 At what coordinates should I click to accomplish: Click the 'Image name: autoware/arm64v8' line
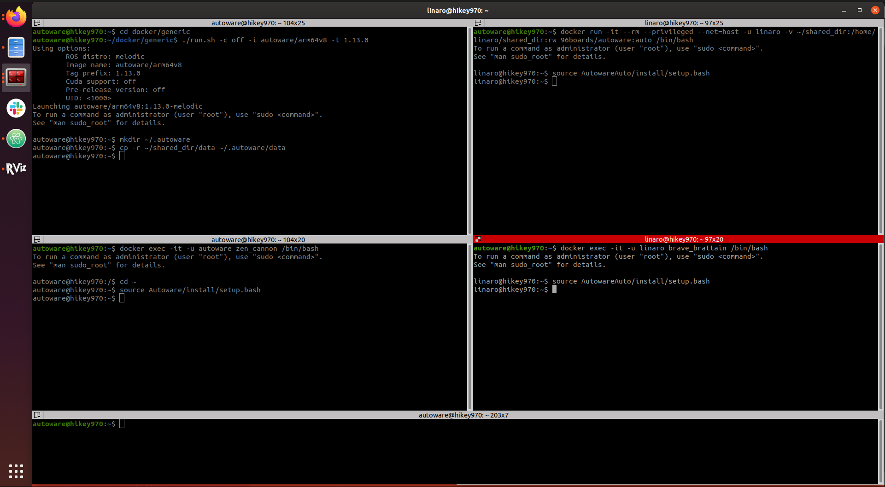tap(124, 65)
